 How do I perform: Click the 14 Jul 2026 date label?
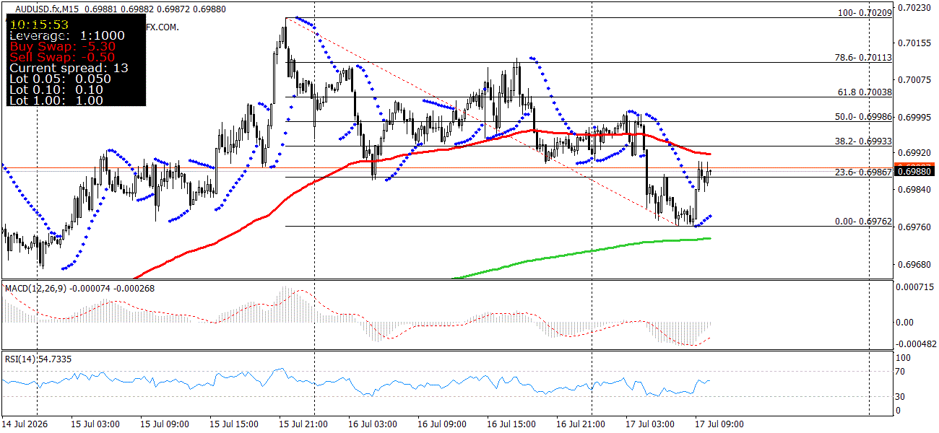[24, 424]
